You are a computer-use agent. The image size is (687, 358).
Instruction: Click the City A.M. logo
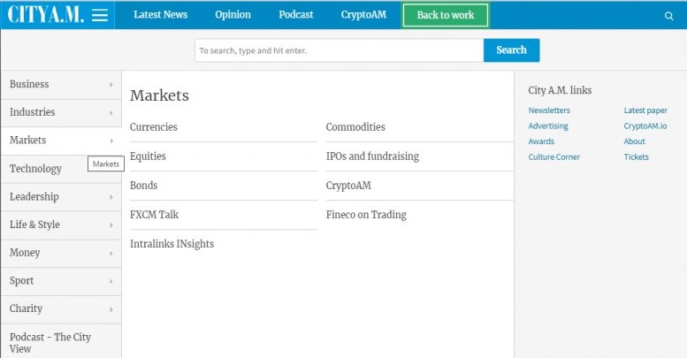46,15
